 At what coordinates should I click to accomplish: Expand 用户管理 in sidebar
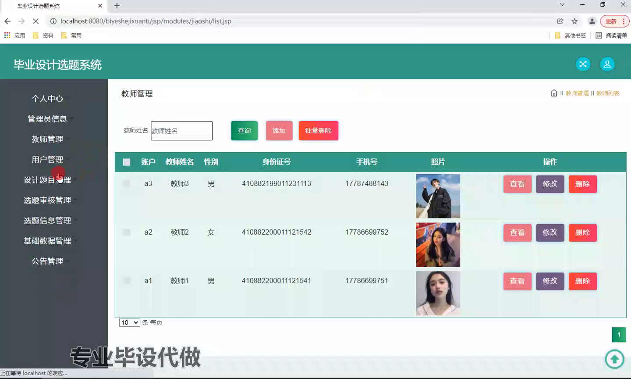tap(47, 159)
